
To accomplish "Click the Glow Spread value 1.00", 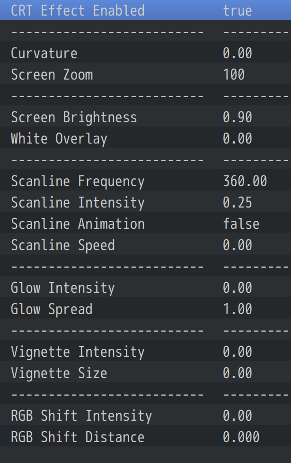I will 238,309.
